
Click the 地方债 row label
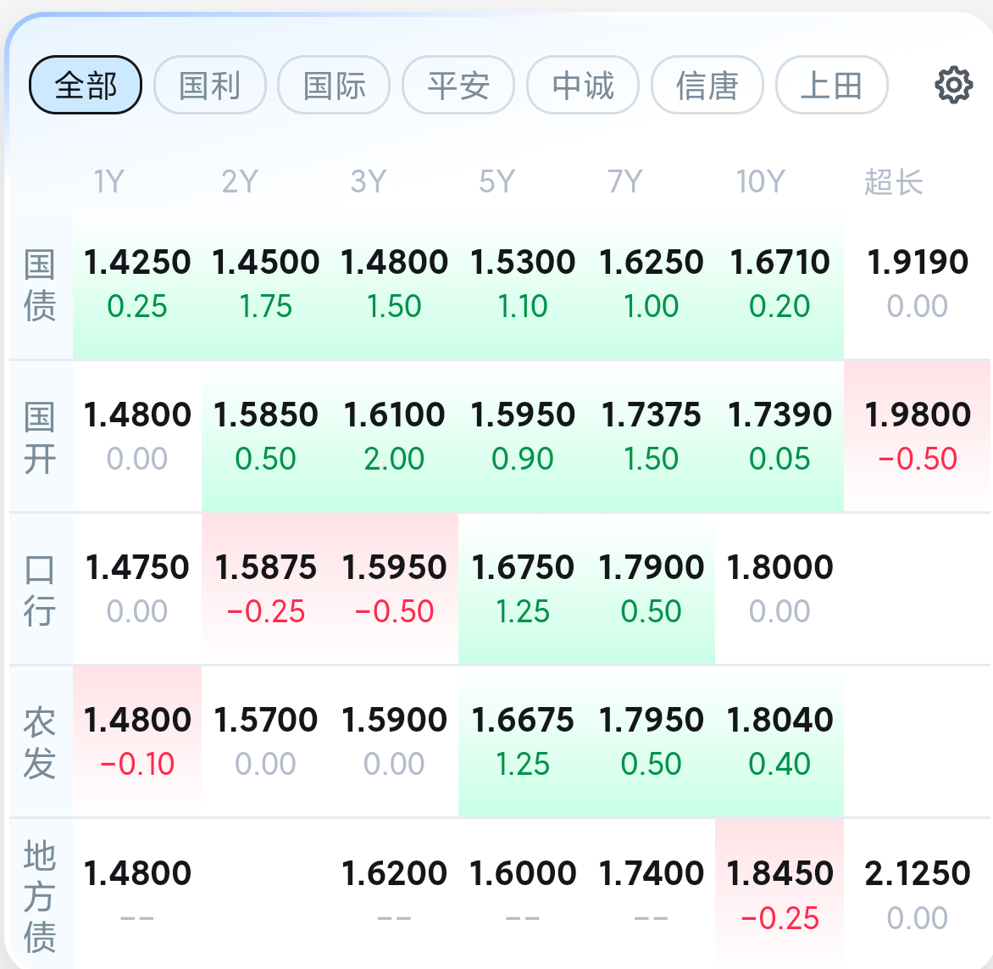pos(40,895)
